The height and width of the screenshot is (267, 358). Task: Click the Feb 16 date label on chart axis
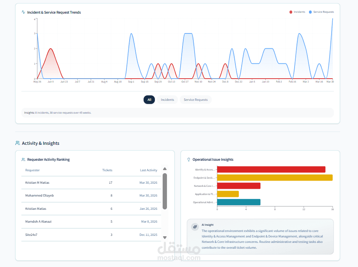[x=292, y=81]
